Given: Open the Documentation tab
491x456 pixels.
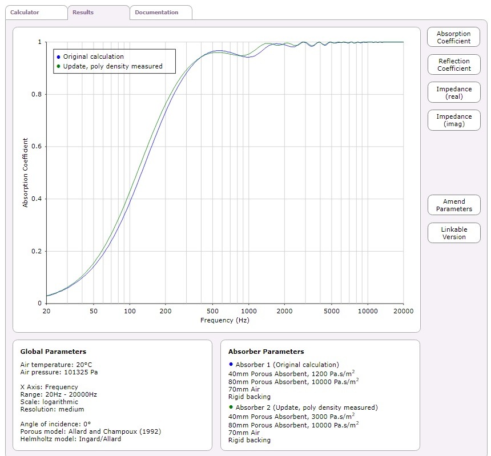Looking at the screenshot, I should [160, 13].
